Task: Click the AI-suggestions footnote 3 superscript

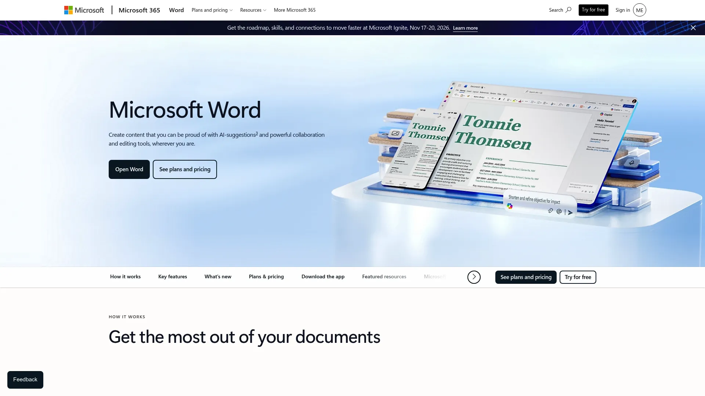Action: point(257,133)
